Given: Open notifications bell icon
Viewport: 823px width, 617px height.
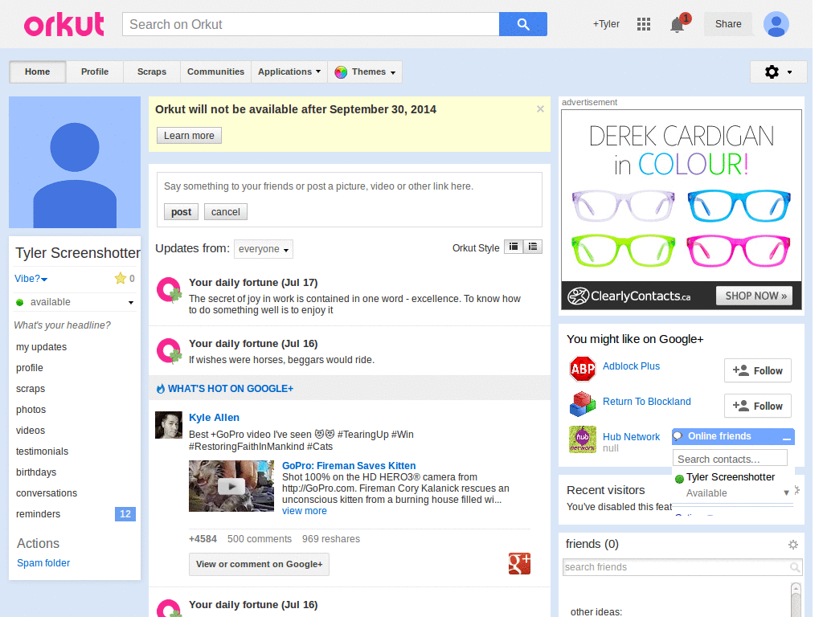Looking at the screenshot, I should tap(678, 24).
